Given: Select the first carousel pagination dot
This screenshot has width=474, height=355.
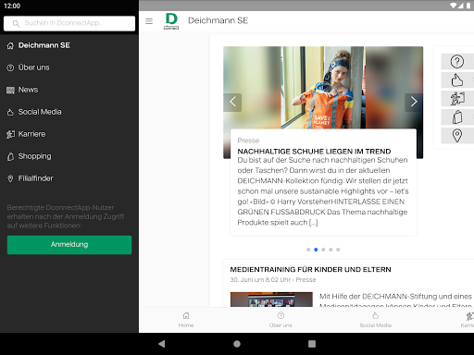Looking at the screenshot, I should point(308,250).
